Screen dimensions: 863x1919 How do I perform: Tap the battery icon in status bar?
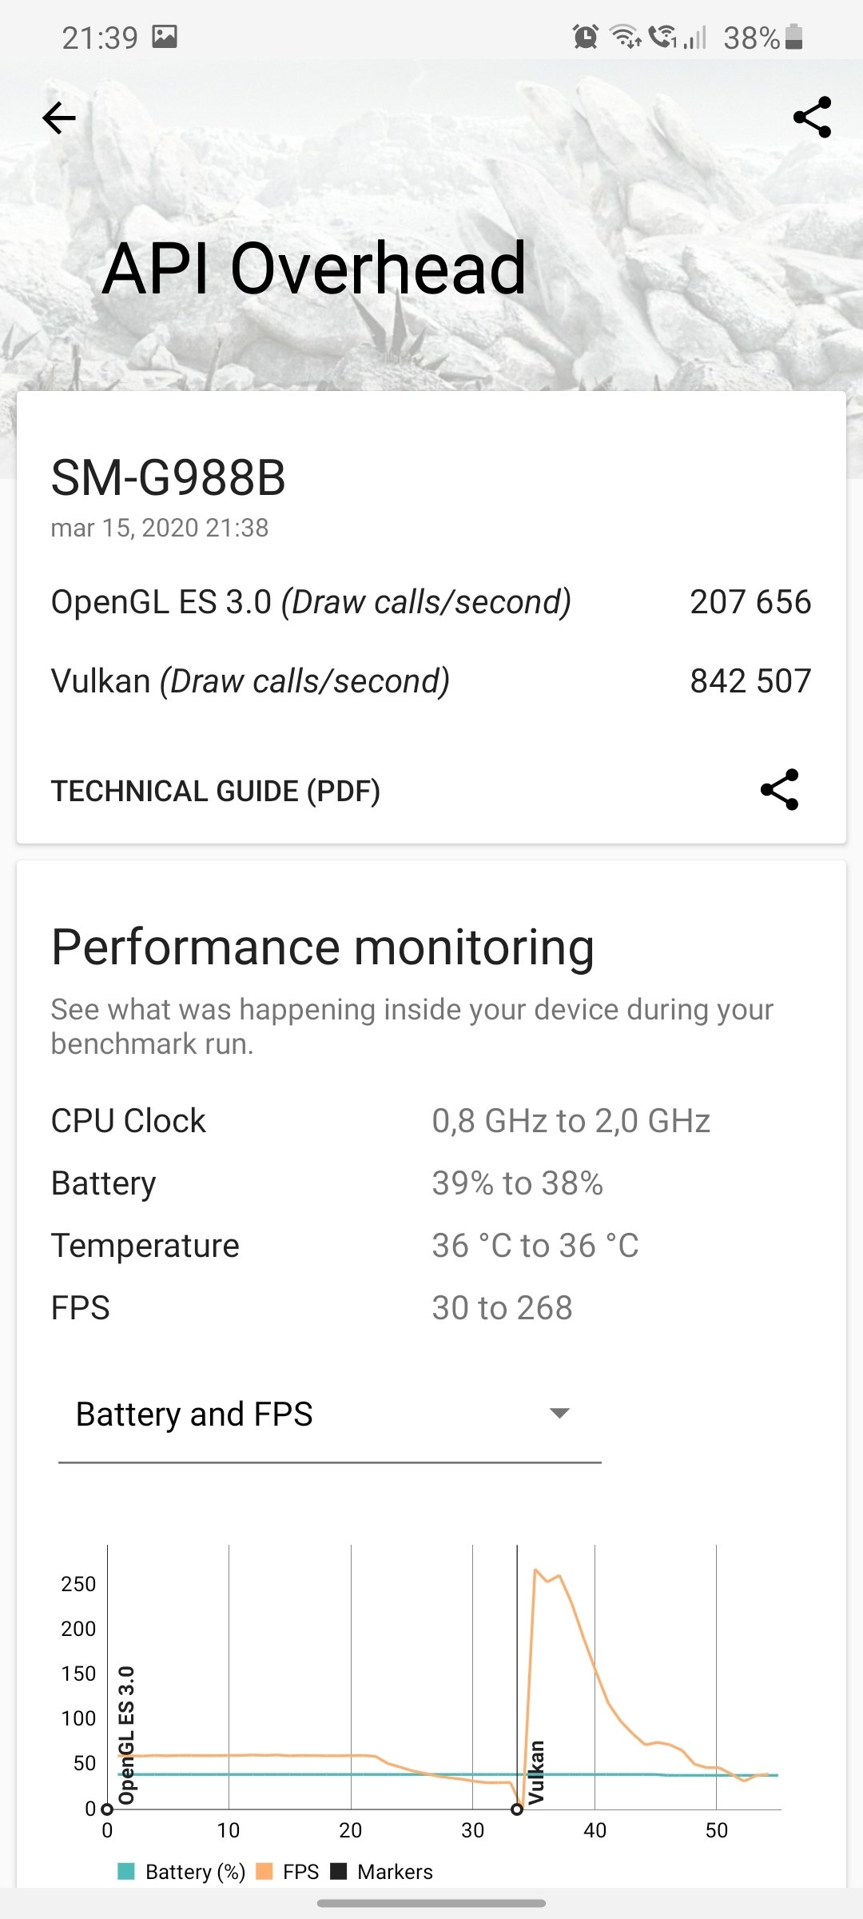(x=793, y=37)
